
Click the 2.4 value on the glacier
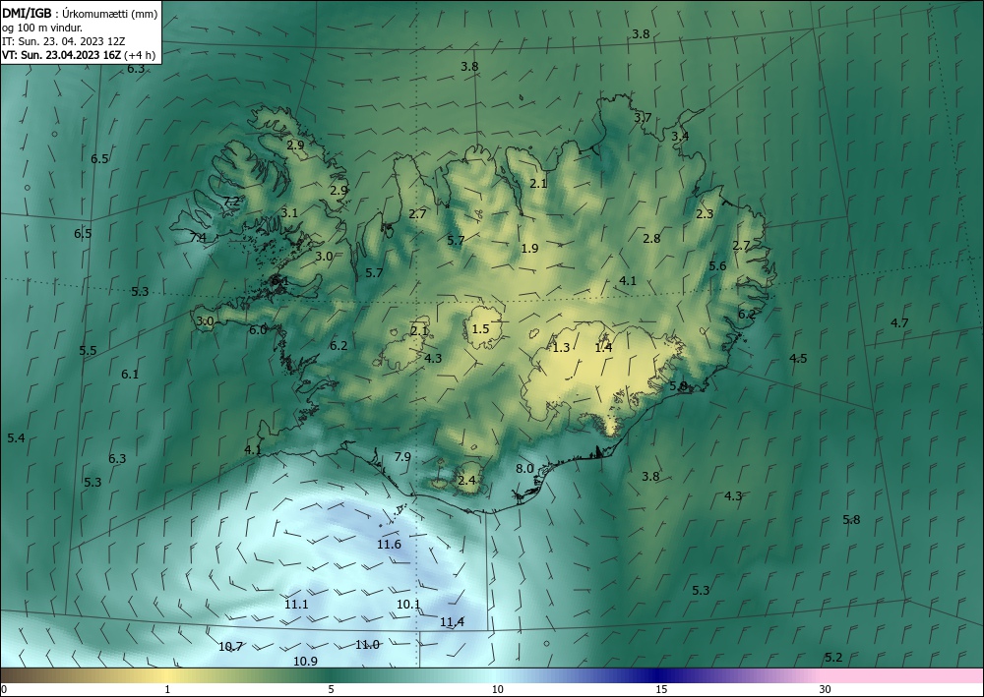click(466, 481)
